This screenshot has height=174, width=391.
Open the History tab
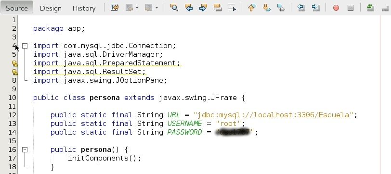(84, 8)
